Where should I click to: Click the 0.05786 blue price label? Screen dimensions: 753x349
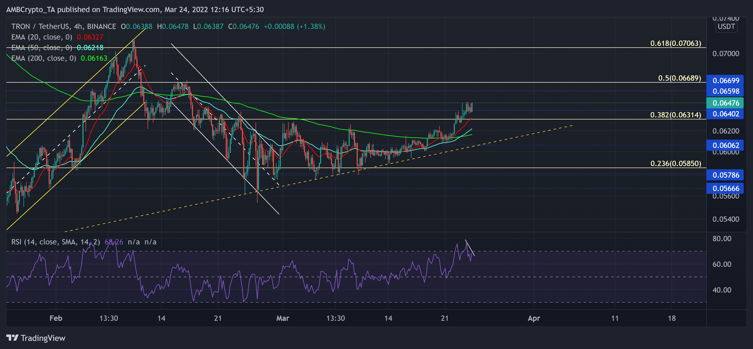click(x=726, y=175)
